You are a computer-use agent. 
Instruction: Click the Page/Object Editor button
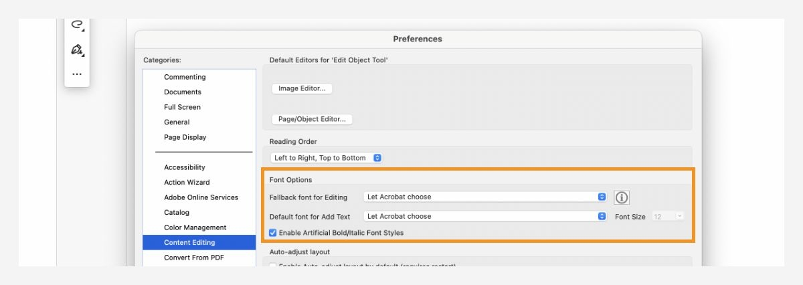[312, 119]
